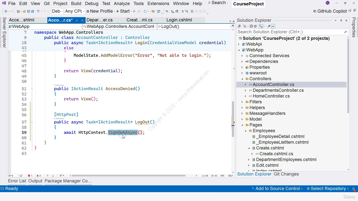358x201 pixels.
Task: Expand the Filters folder
Action: click(242, 102)
